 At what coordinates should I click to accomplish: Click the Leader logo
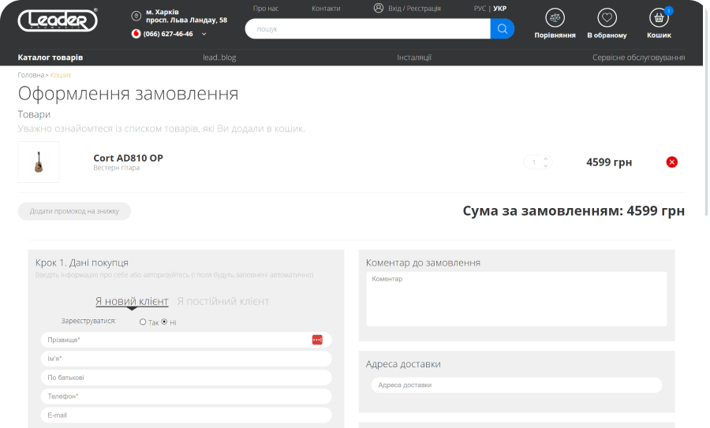[x=58, y=20]
